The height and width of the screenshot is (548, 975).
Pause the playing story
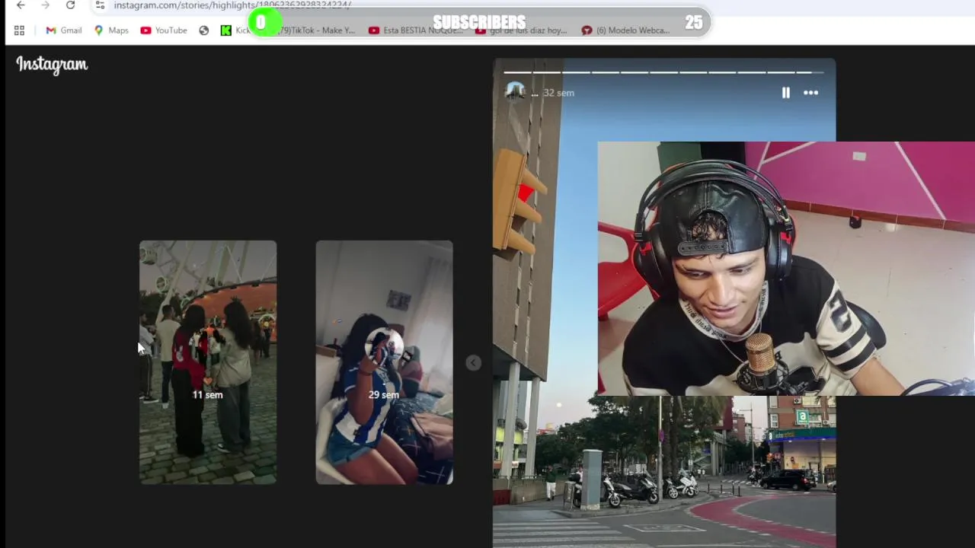click(x=785, y=93)
